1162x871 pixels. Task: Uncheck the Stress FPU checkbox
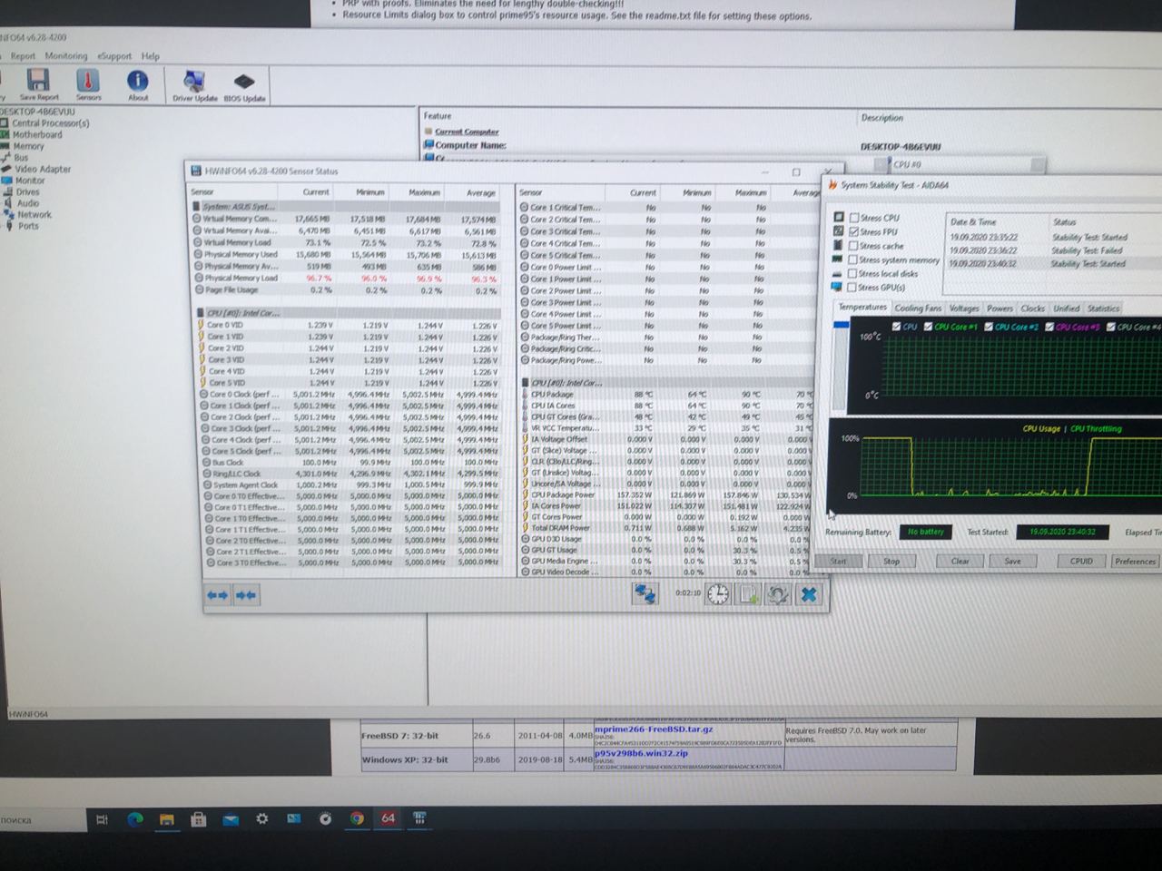click(x=853, y=231)
